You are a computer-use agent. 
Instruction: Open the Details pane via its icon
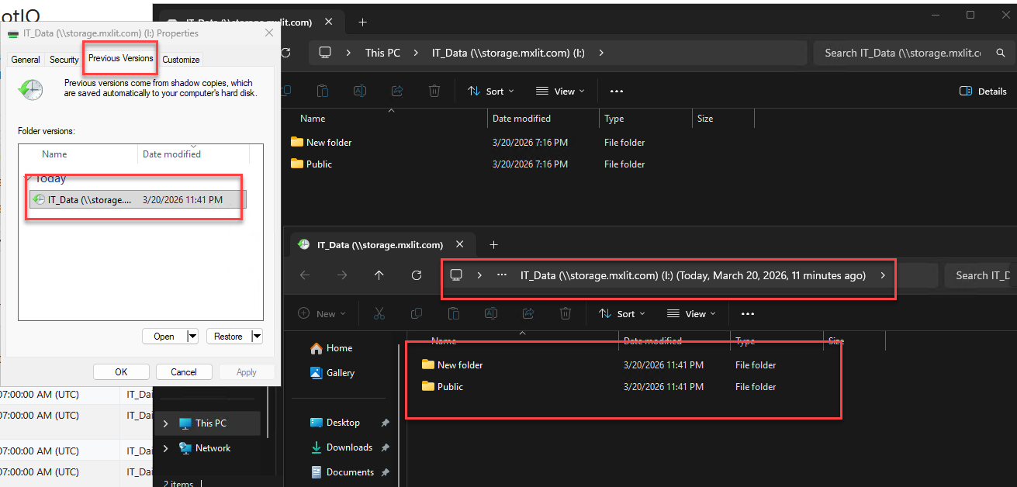pos(983,91)
